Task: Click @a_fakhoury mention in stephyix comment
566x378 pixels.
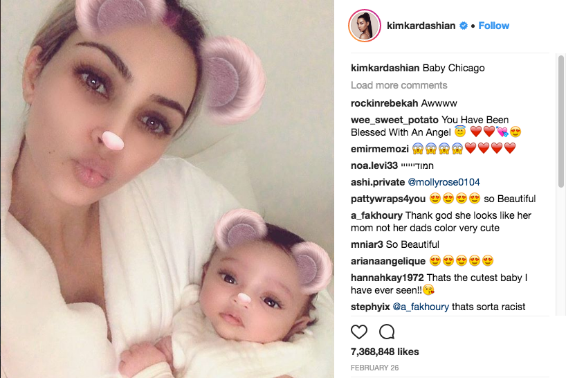Action: 421,307
